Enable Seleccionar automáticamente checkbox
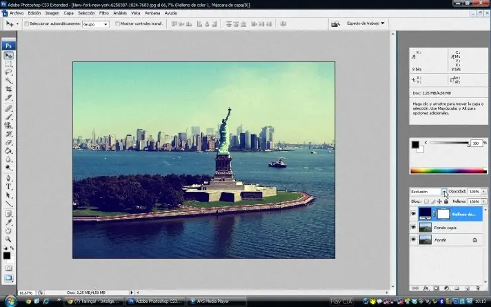This screenshot has width=491, height=307. pos(26,23)
